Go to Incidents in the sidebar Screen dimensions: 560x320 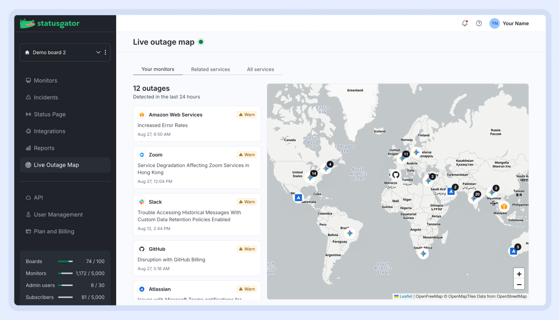click(65, 97)
